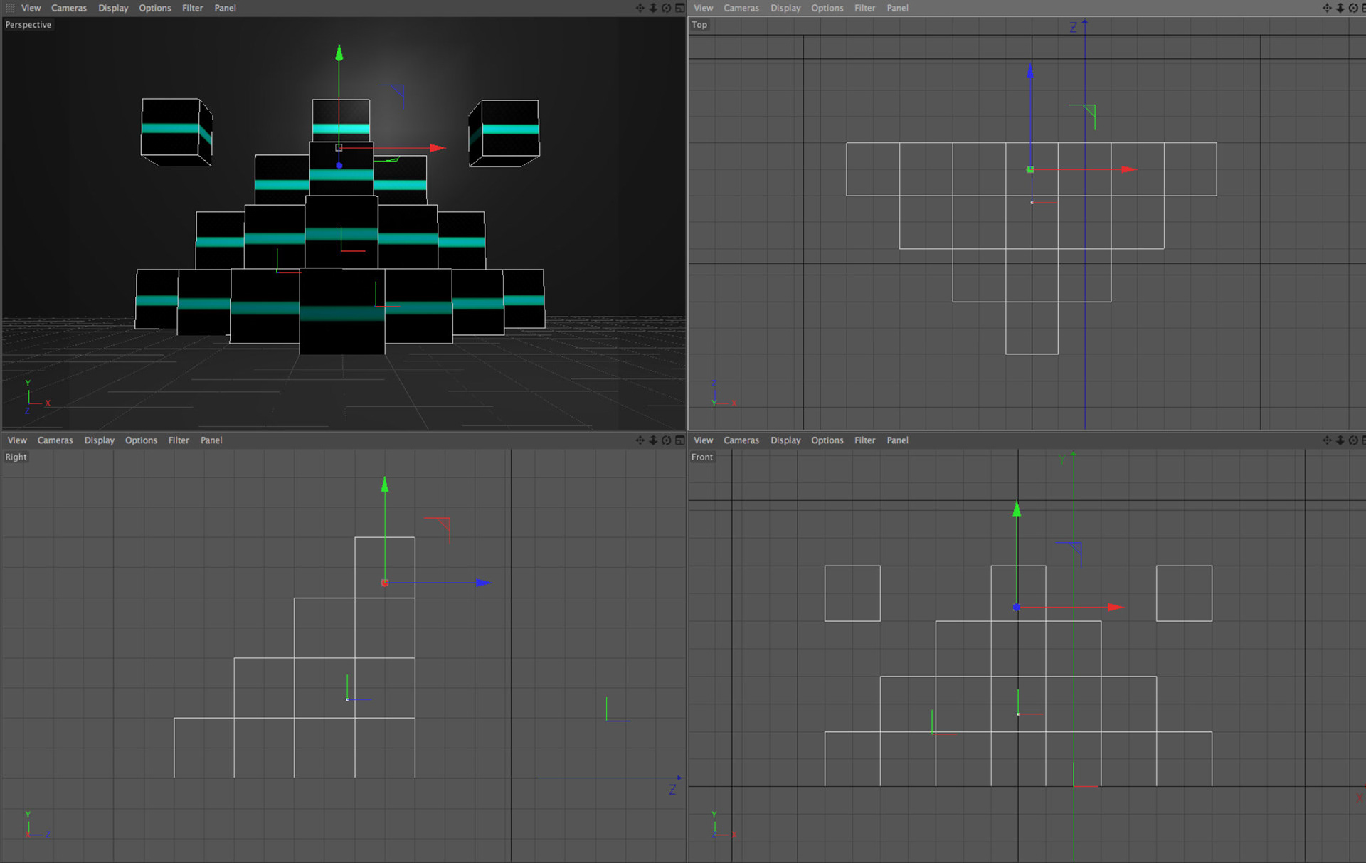The width and height of the screenshot is (1366, 863).
Task: Open the Display menu in Top viewport
Action: coord(785,8)
